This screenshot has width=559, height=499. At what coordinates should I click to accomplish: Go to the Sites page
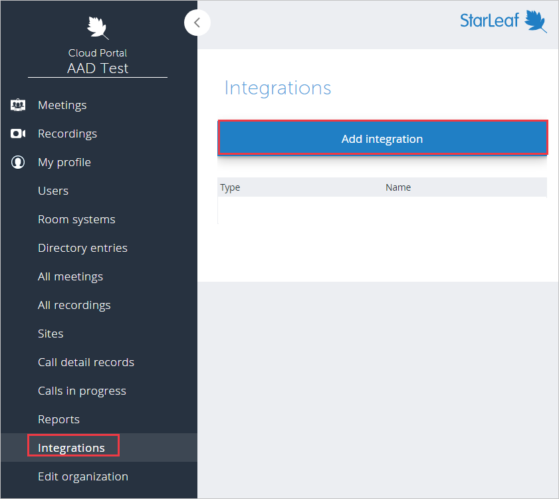click(x=50, y=334)
